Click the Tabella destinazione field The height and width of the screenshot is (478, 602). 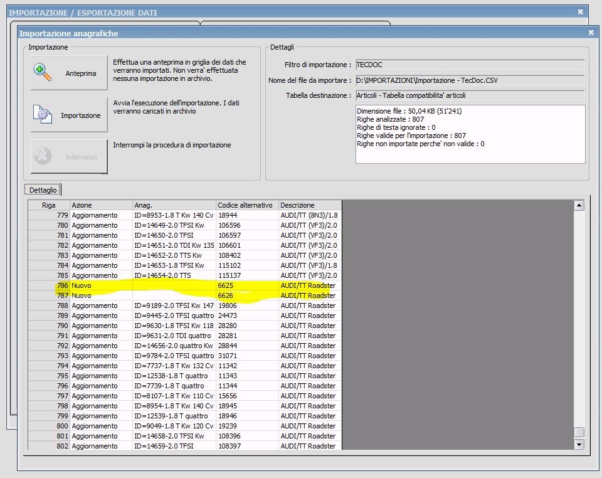[x=470, y=95]
